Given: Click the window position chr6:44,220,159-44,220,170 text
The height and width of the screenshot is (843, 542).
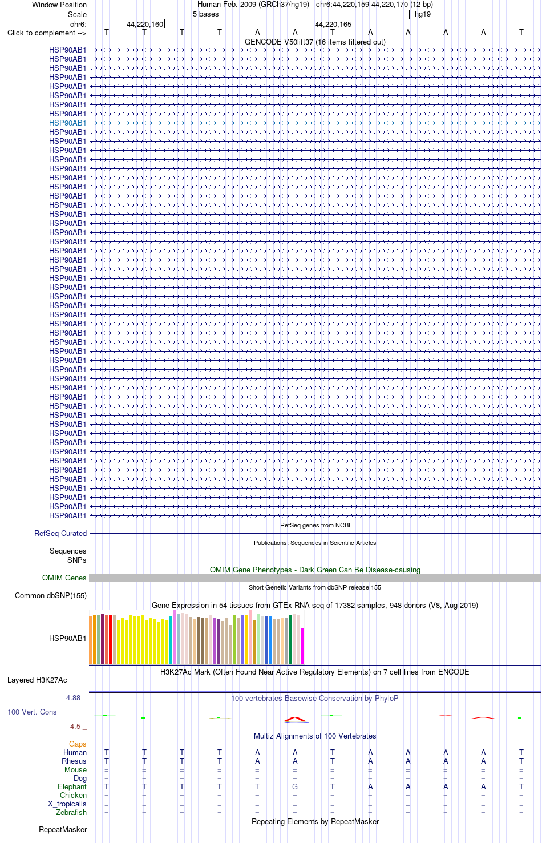Looking at the screenshot, I should (x=374, y=5).
